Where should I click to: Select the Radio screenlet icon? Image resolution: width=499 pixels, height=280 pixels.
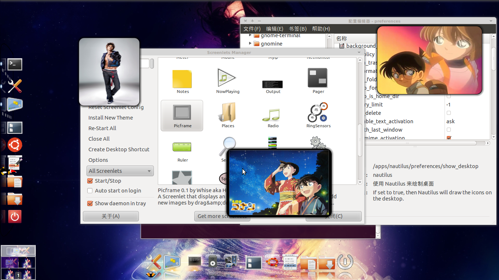tap(271, 115)
